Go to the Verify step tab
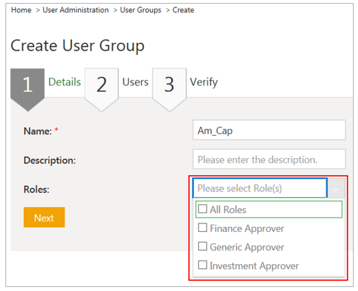Screen dimensions: 358x291 204,82
